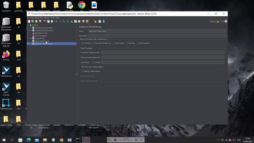Screen dimensions: 254x143
Task: Select the Stop Test Now radio button
Action: (x=138, y=43)
